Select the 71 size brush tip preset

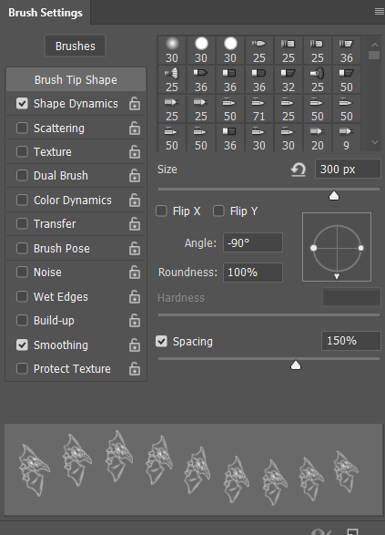click(258, 108)
